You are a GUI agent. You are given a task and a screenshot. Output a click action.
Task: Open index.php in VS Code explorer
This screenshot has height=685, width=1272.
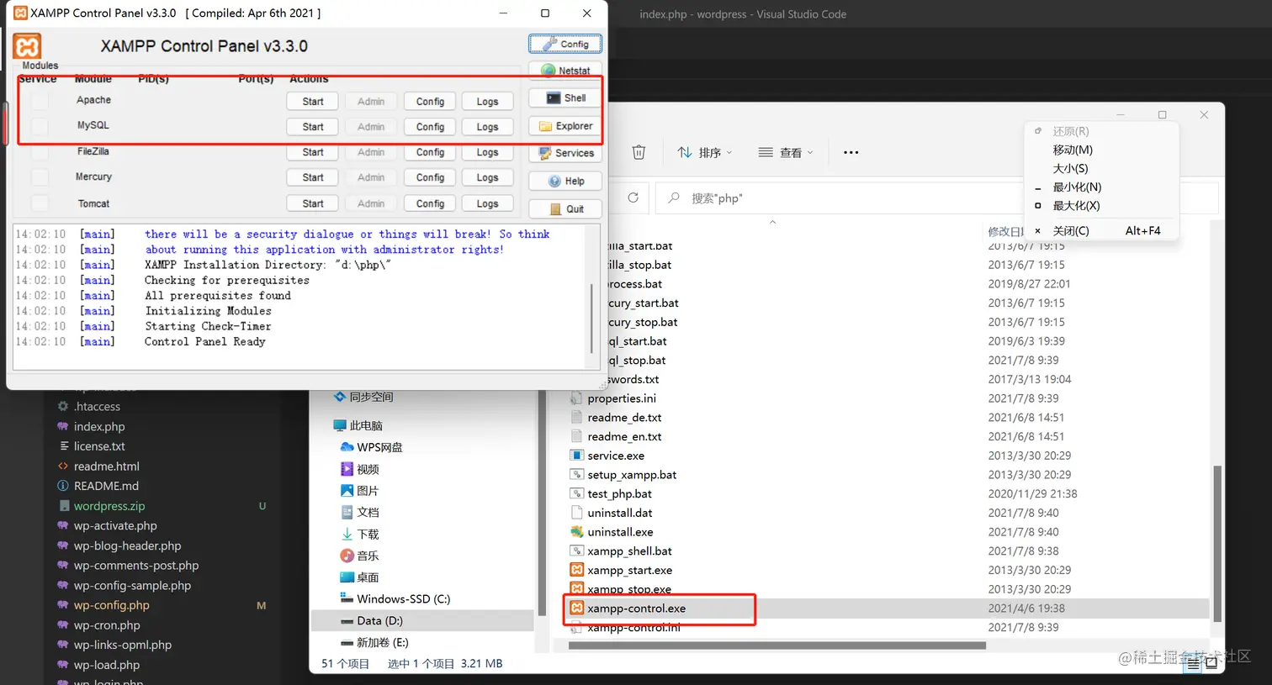coord(98,426)
